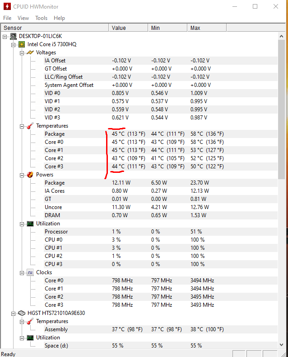Image resolution: width=288 pixels, height=357 pixels.
Task: Click the 58 °C (136 °F) Package max
Action: coord(207,134)
